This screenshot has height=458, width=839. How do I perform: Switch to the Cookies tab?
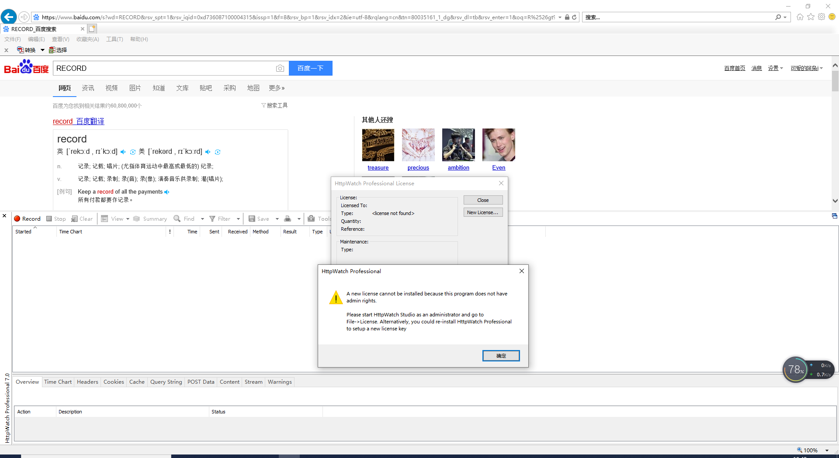pyautogui.click(x=114, y=382)
